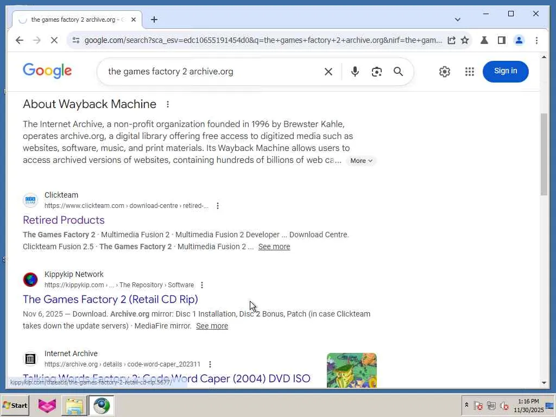Screen dimensions: 556x417
Task: Open Google quick settings gear
Action: point(444,72)
